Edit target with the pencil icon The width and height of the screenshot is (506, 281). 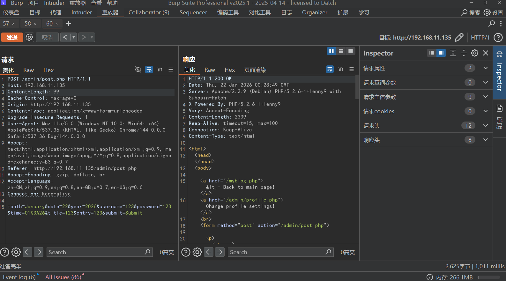point(459,37)
